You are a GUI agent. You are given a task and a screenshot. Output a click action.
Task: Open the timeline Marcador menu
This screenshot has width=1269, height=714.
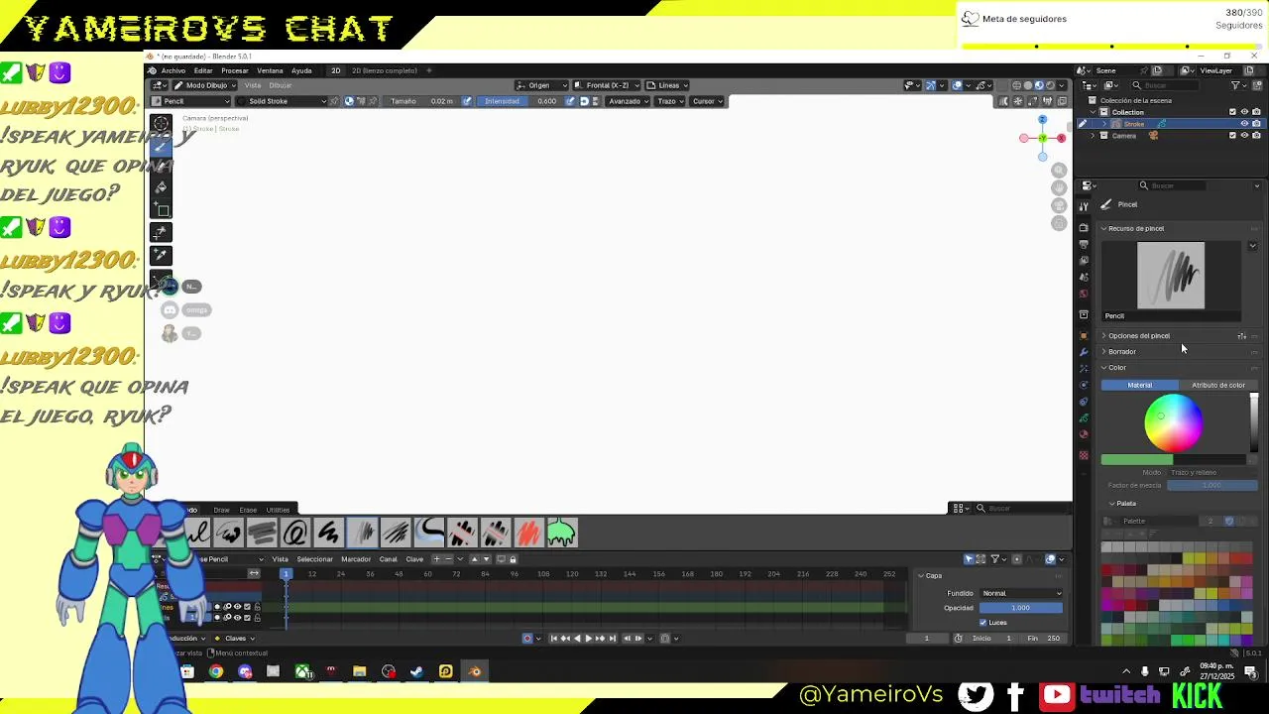click(x=356, y=559)
